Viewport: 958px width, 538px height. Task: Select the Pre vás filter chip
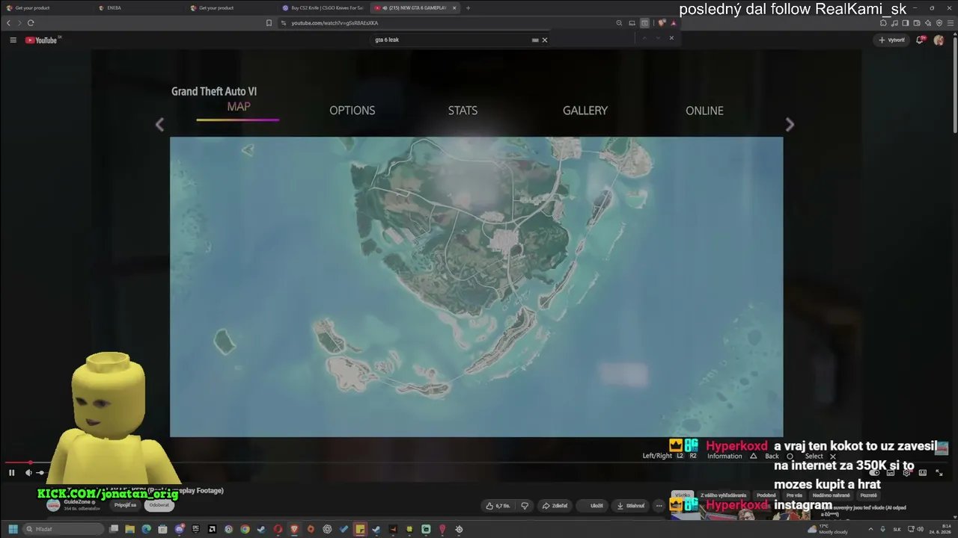click(x=794, y=495)
